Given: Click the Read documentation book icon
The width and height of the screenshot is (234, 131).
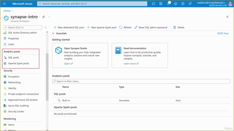Looking at the screenshot, I should click(x=118, y=50).
